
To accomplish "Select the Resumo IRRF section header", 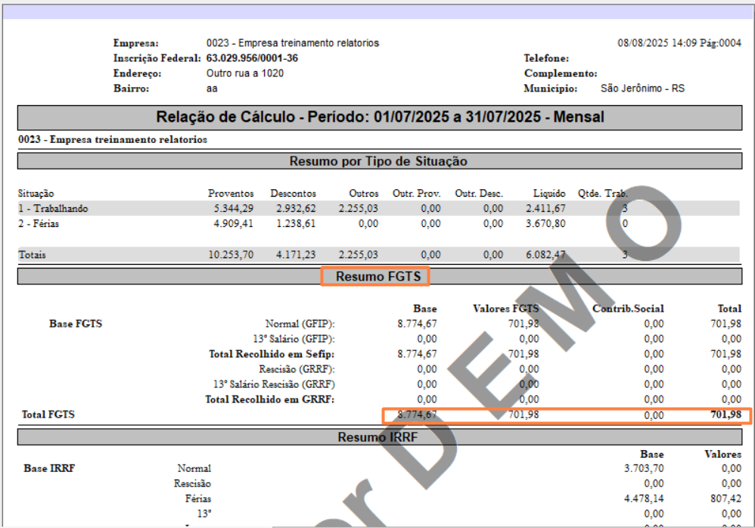I will point(377,436).
